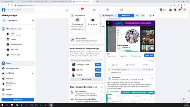Select Home in Manage Page sidebar
The image size is (190, 107).
click(x=18, y=63)
